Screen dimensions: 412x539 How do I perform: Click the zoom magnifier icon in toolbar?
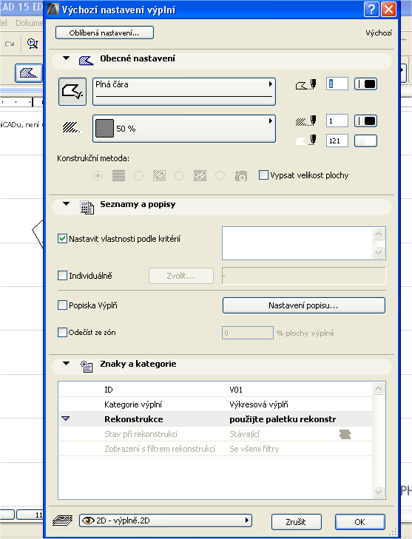(33, 44)
